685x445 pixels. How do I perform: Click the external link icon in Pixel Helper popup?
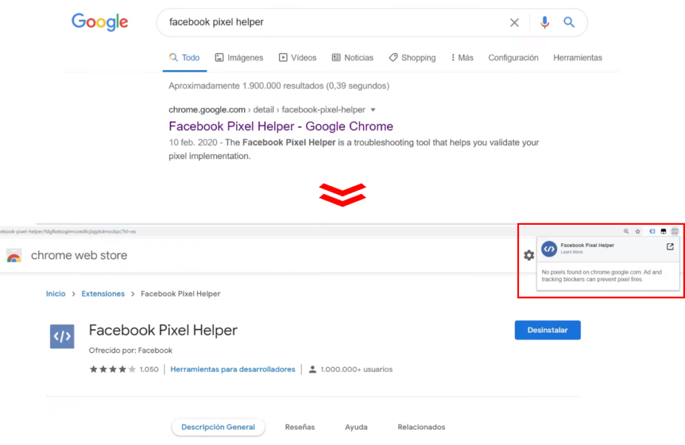(x=670, y=247)
